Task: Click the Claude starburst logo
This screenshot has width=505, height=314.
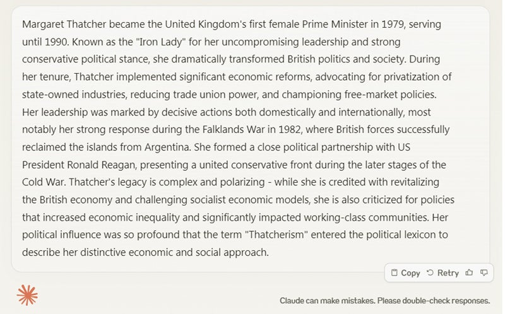Action: point(27,294)
